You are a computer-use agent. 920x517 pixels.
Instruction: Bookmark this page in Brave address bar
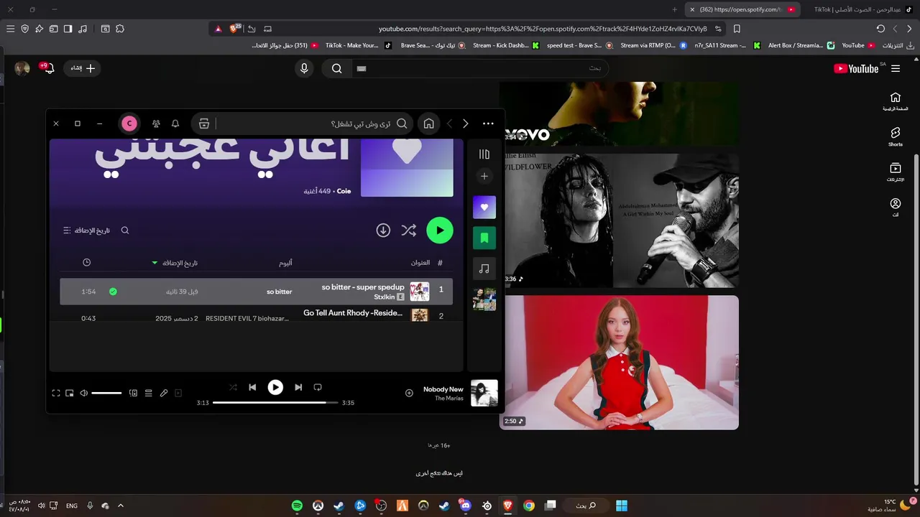[x=737, y=29]
